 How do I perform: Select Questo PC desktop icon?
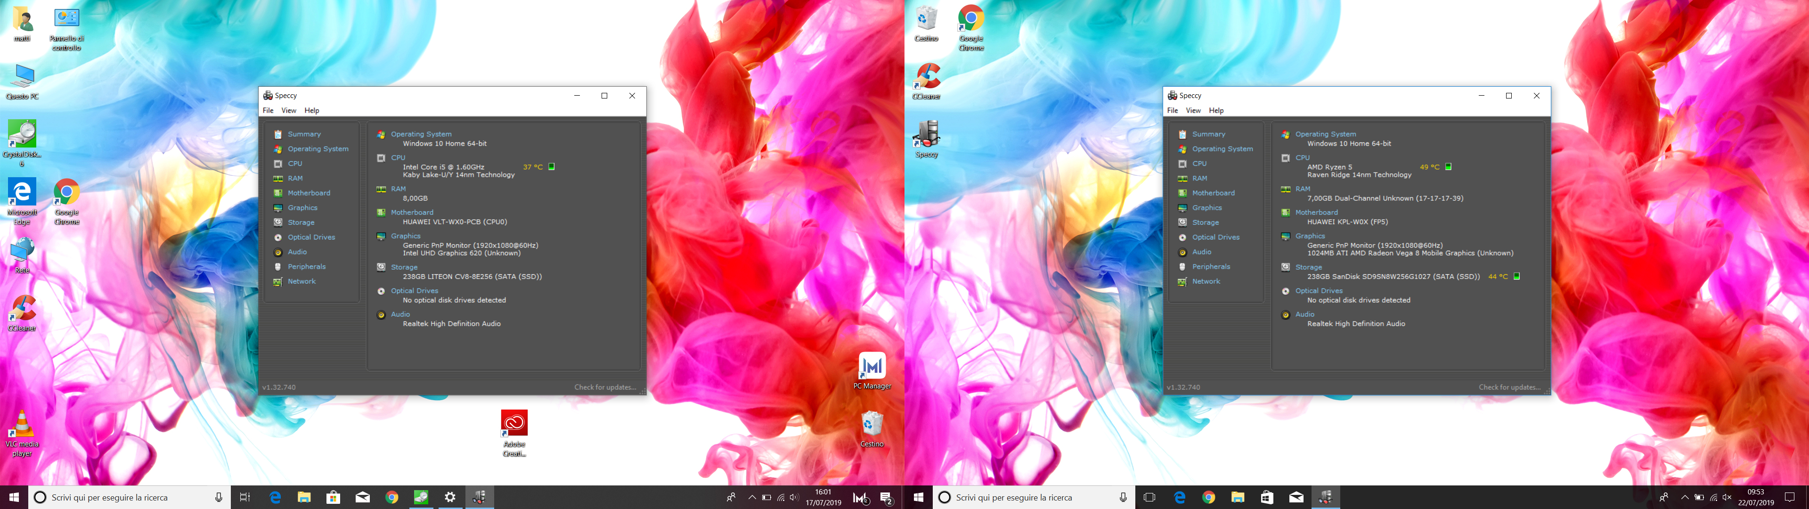click(x=22, y=77)
